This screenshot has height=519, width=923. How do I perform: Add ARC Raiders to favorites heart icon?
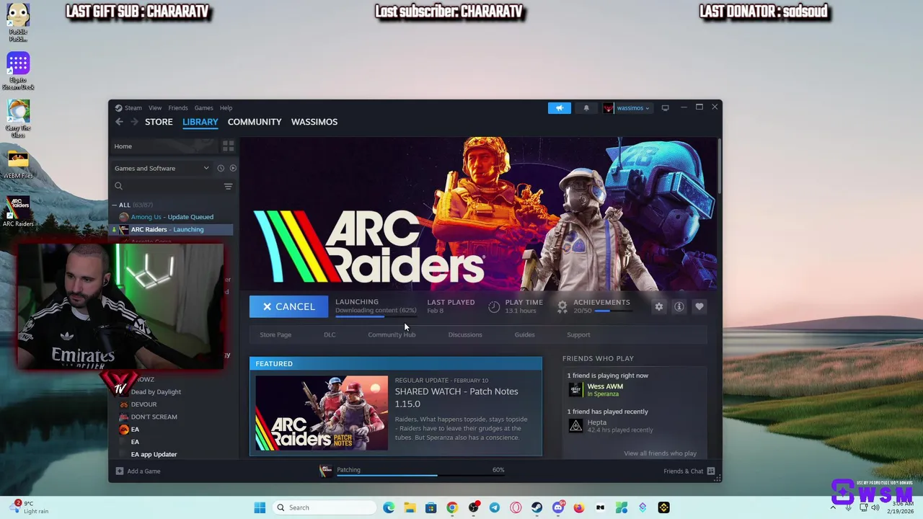coord(699,306)
